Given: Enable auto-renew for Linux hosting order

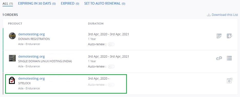Looking at the screenshot, I should (x=111, y=67).
